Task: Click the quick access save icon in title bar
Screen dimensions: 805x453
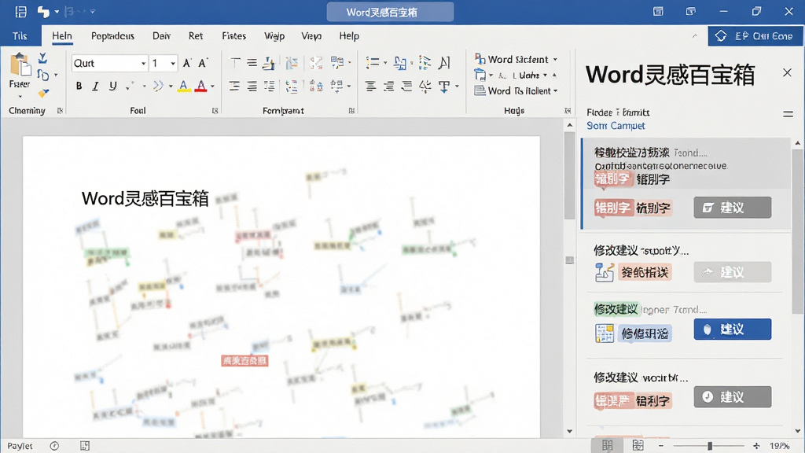Action: (x=21, y=11)
